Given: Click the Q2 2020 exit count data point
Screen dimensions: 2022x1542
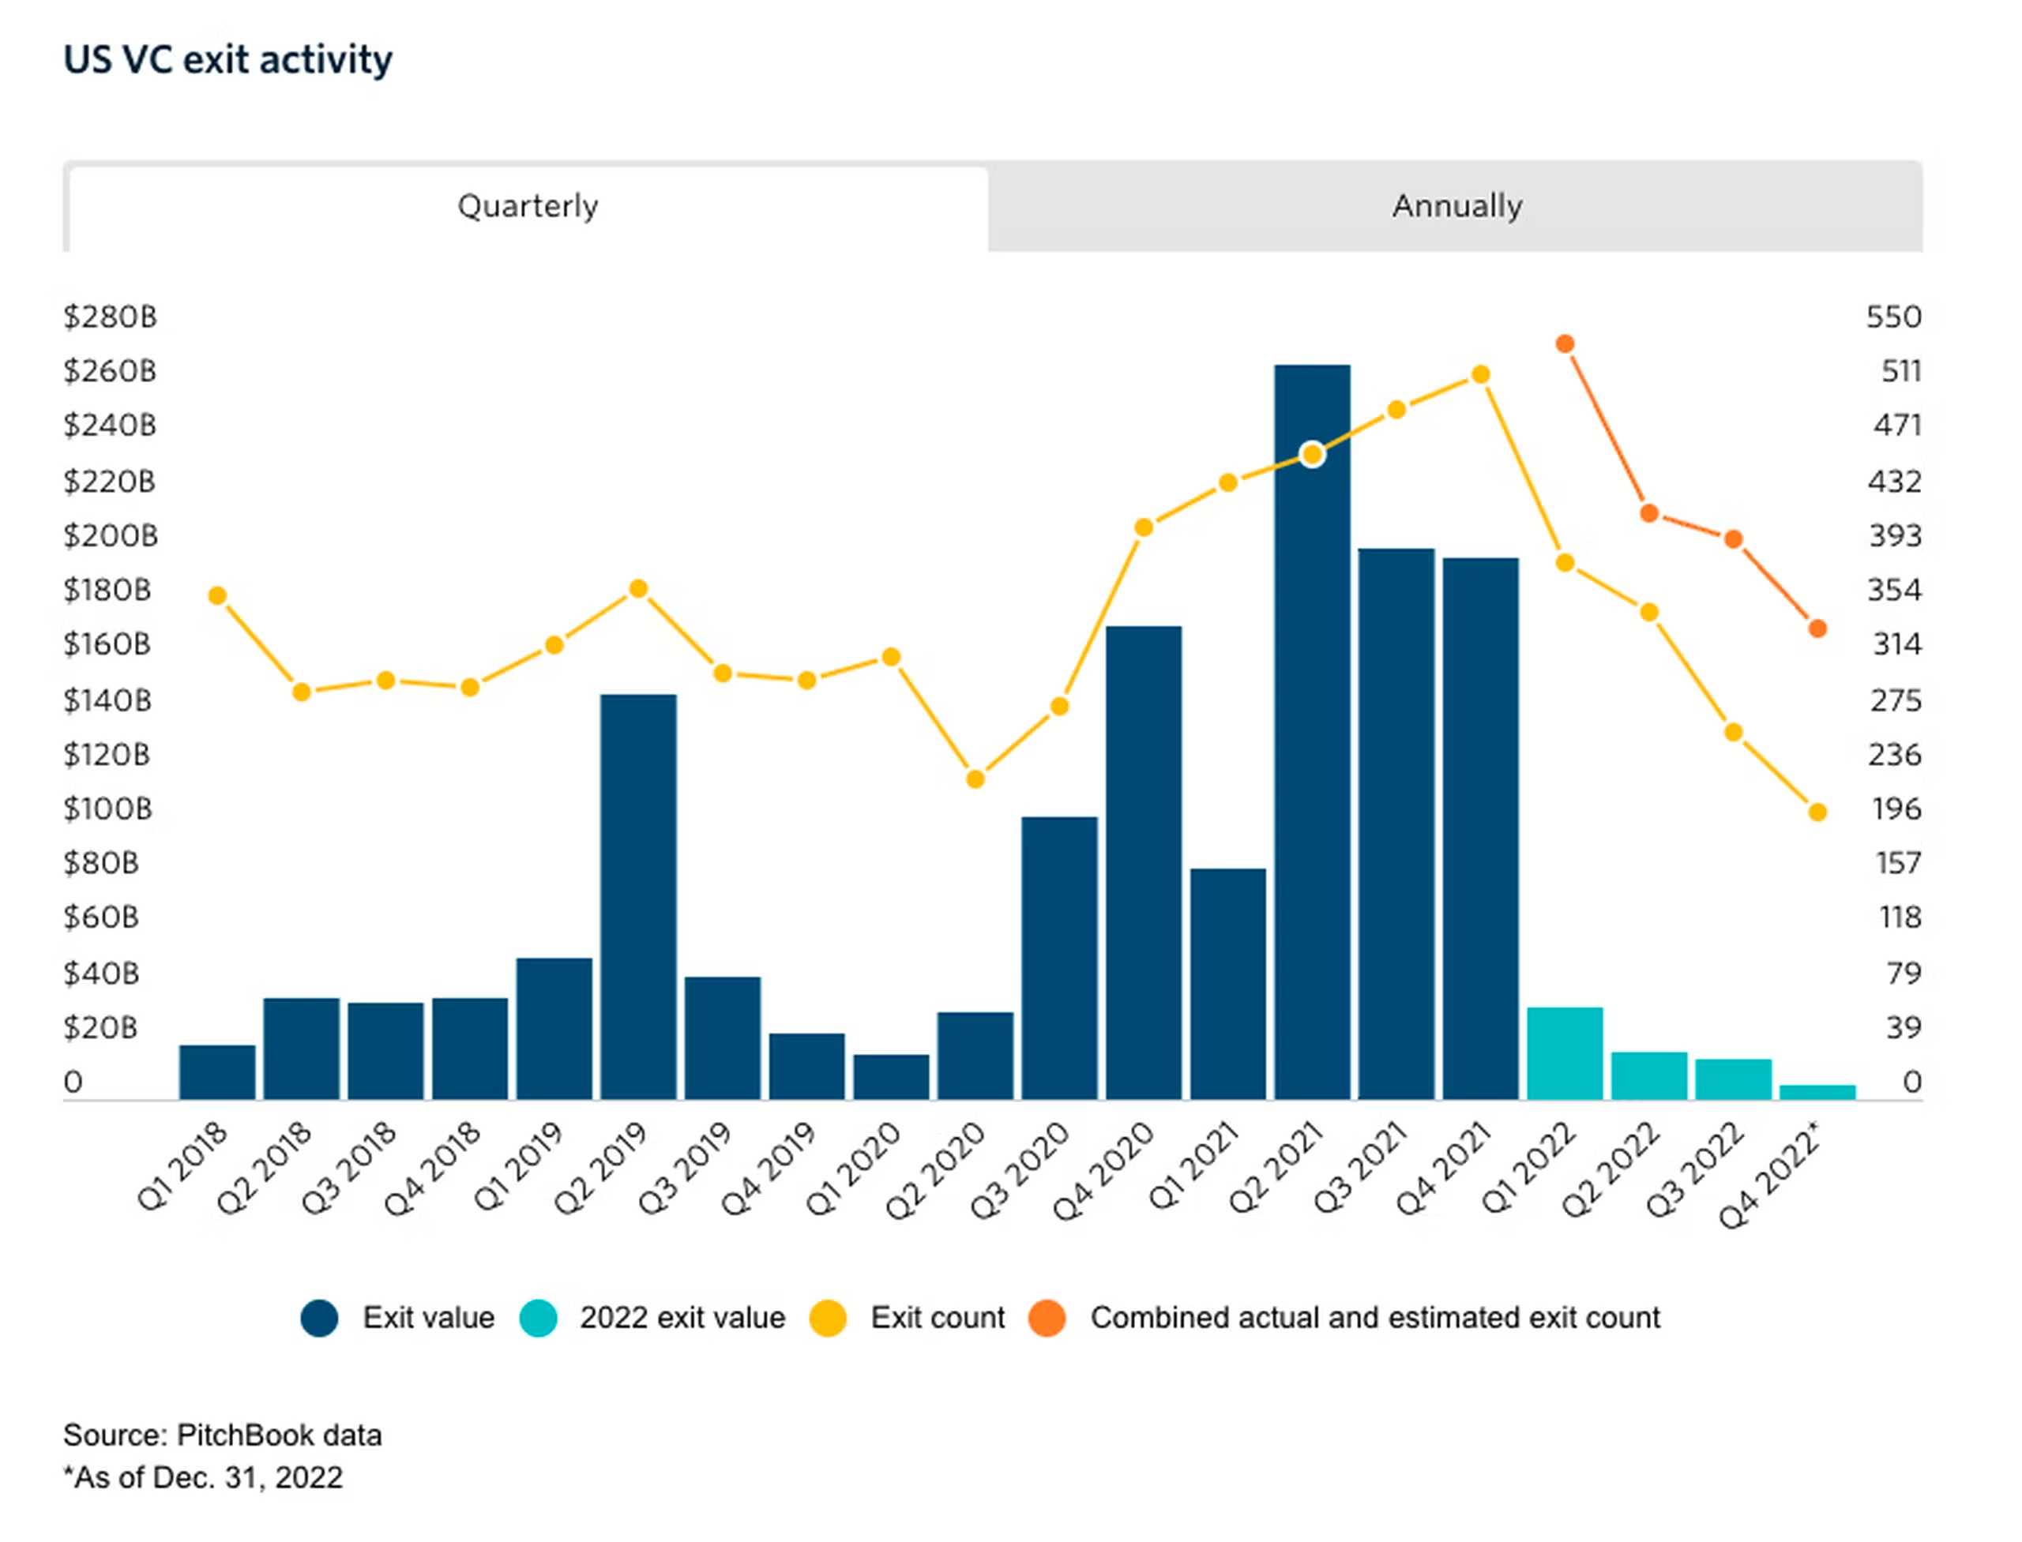Looking at the screenshot, I should click(975, 779).
